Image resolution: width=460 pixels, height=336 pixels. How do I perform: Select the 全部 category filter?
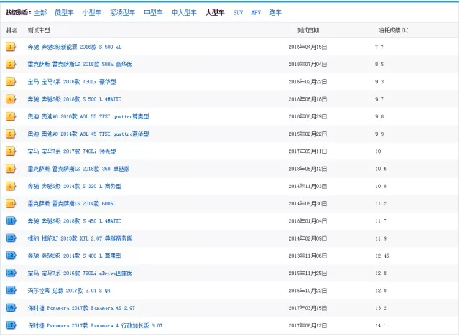coord(40,13)
